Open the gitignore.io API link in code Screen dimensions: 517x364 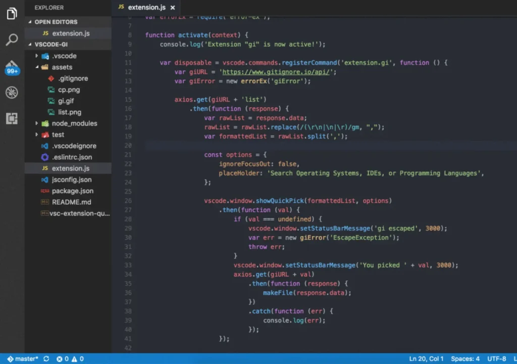point(276,72)
